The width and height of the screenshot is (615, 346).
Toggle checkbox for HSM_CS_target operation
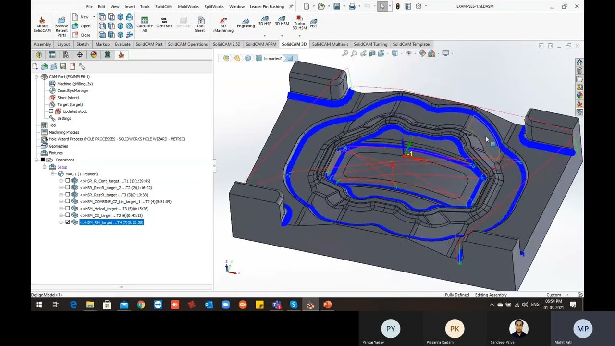tap(68, 215)
